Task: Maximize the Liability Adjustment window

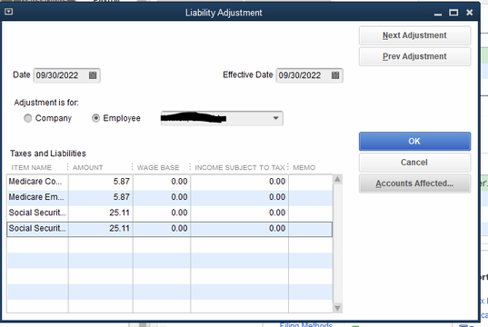Action: 453,13
